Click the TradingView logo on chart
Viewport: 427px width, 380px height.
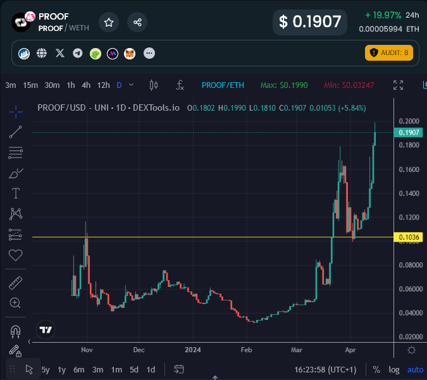46,329
